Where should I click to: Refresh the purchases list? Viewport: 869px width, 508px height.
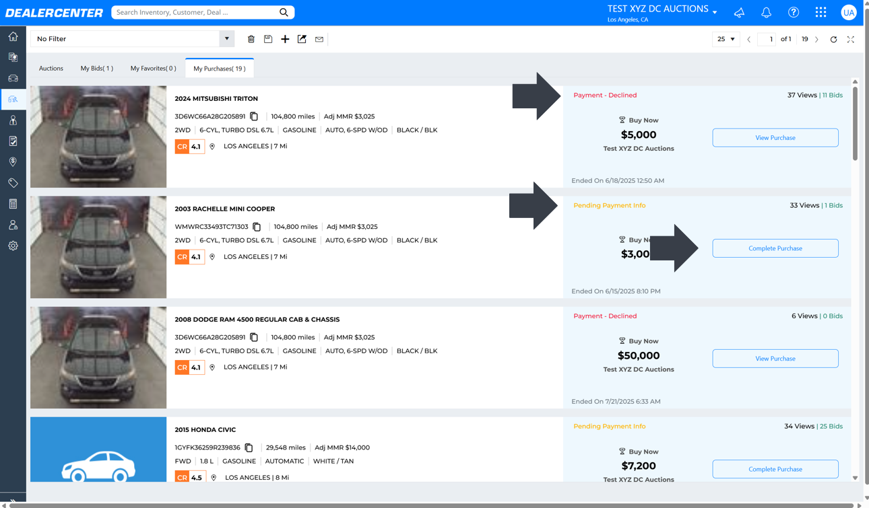coord(833,39)
